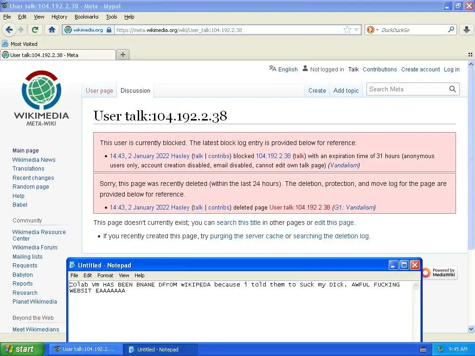Click the padlock site security icon
This screenshot has height=356, width=475.
109,30
